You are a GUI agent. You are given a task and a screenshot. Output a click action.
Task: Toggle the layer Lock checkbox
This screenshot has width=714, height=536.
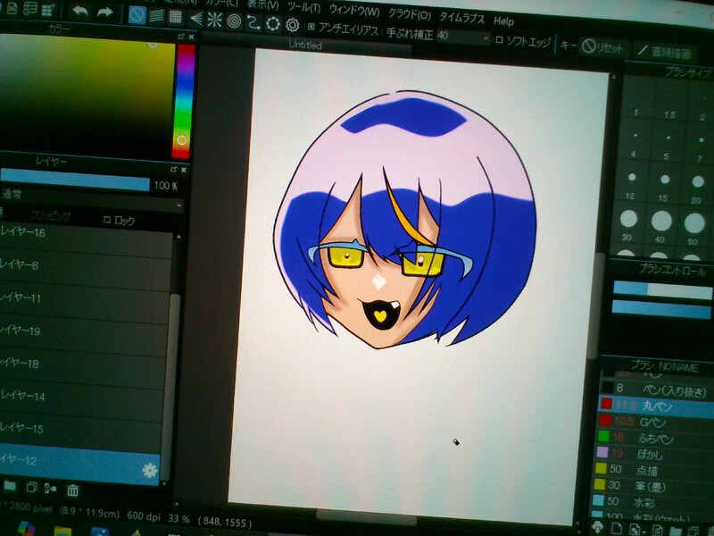[107, 220]
